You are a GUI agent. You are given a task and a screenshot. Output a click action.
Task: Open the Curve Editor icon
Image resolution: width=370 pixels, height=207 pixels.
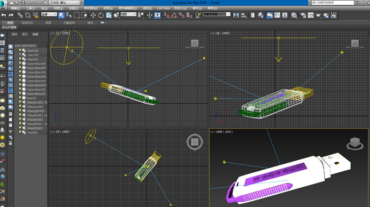tap(277, 15)
